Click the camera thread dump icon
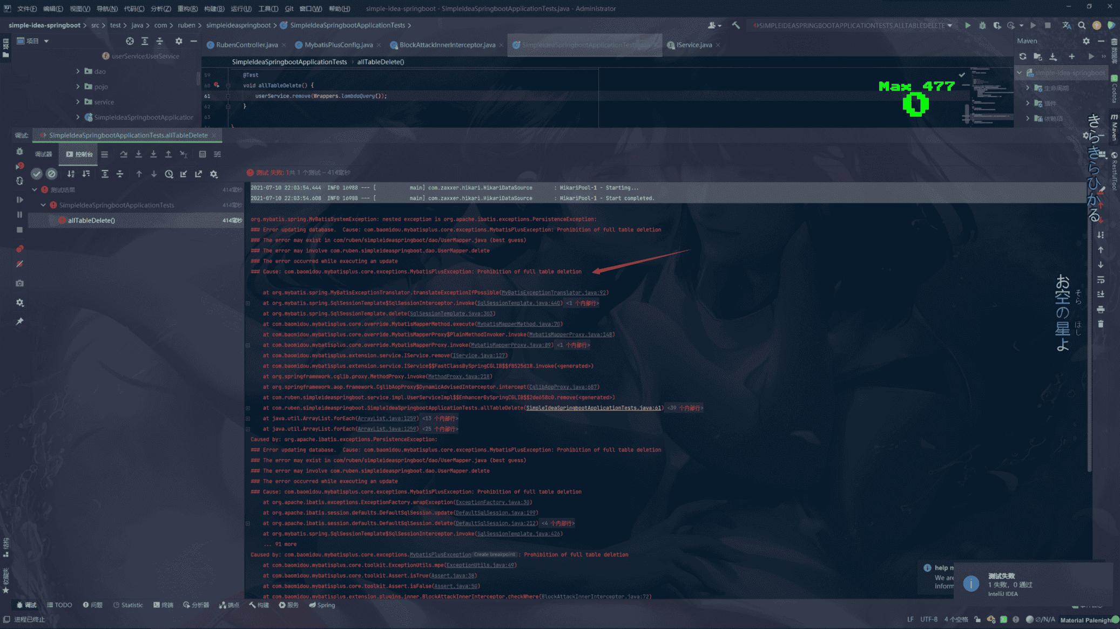 [19, 283]
